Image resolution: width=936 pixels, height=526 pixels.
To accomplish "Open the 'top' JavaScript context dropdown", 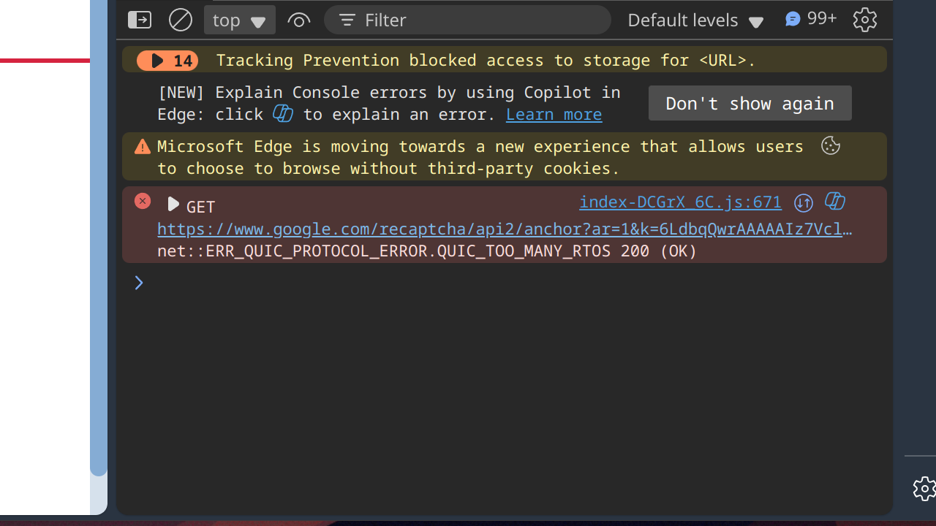I will (x=239, y=20).
